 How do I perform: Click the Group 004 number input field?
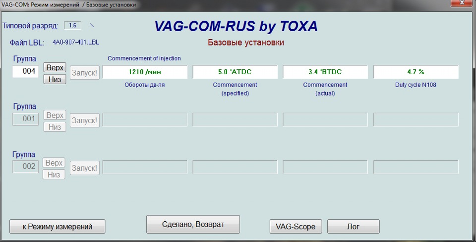25,71
